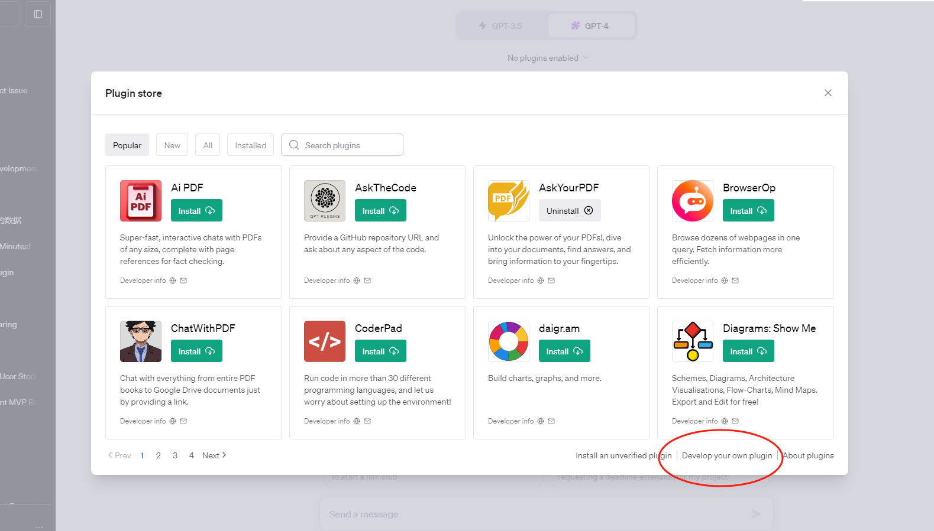Switch to the All plugins tab
Screen dimensions: 934x531
208,145
